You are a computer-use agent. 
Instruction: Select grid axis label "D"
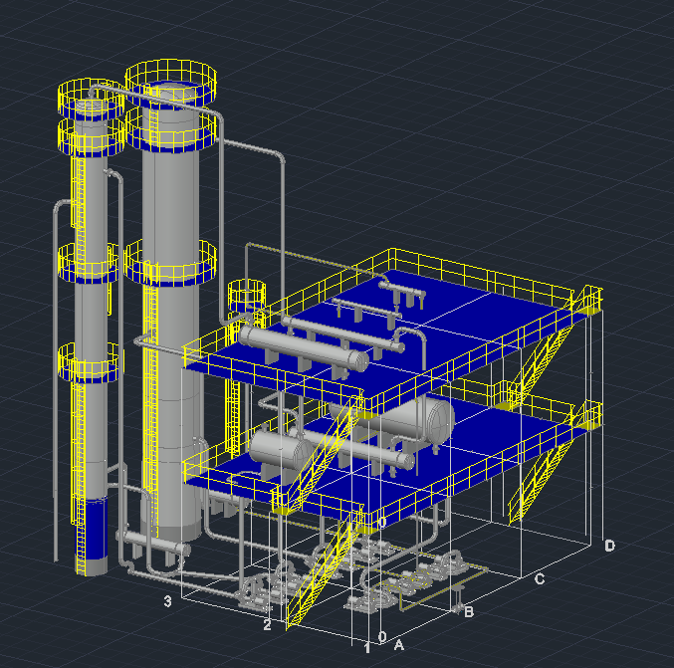click(x=610, y=546)
